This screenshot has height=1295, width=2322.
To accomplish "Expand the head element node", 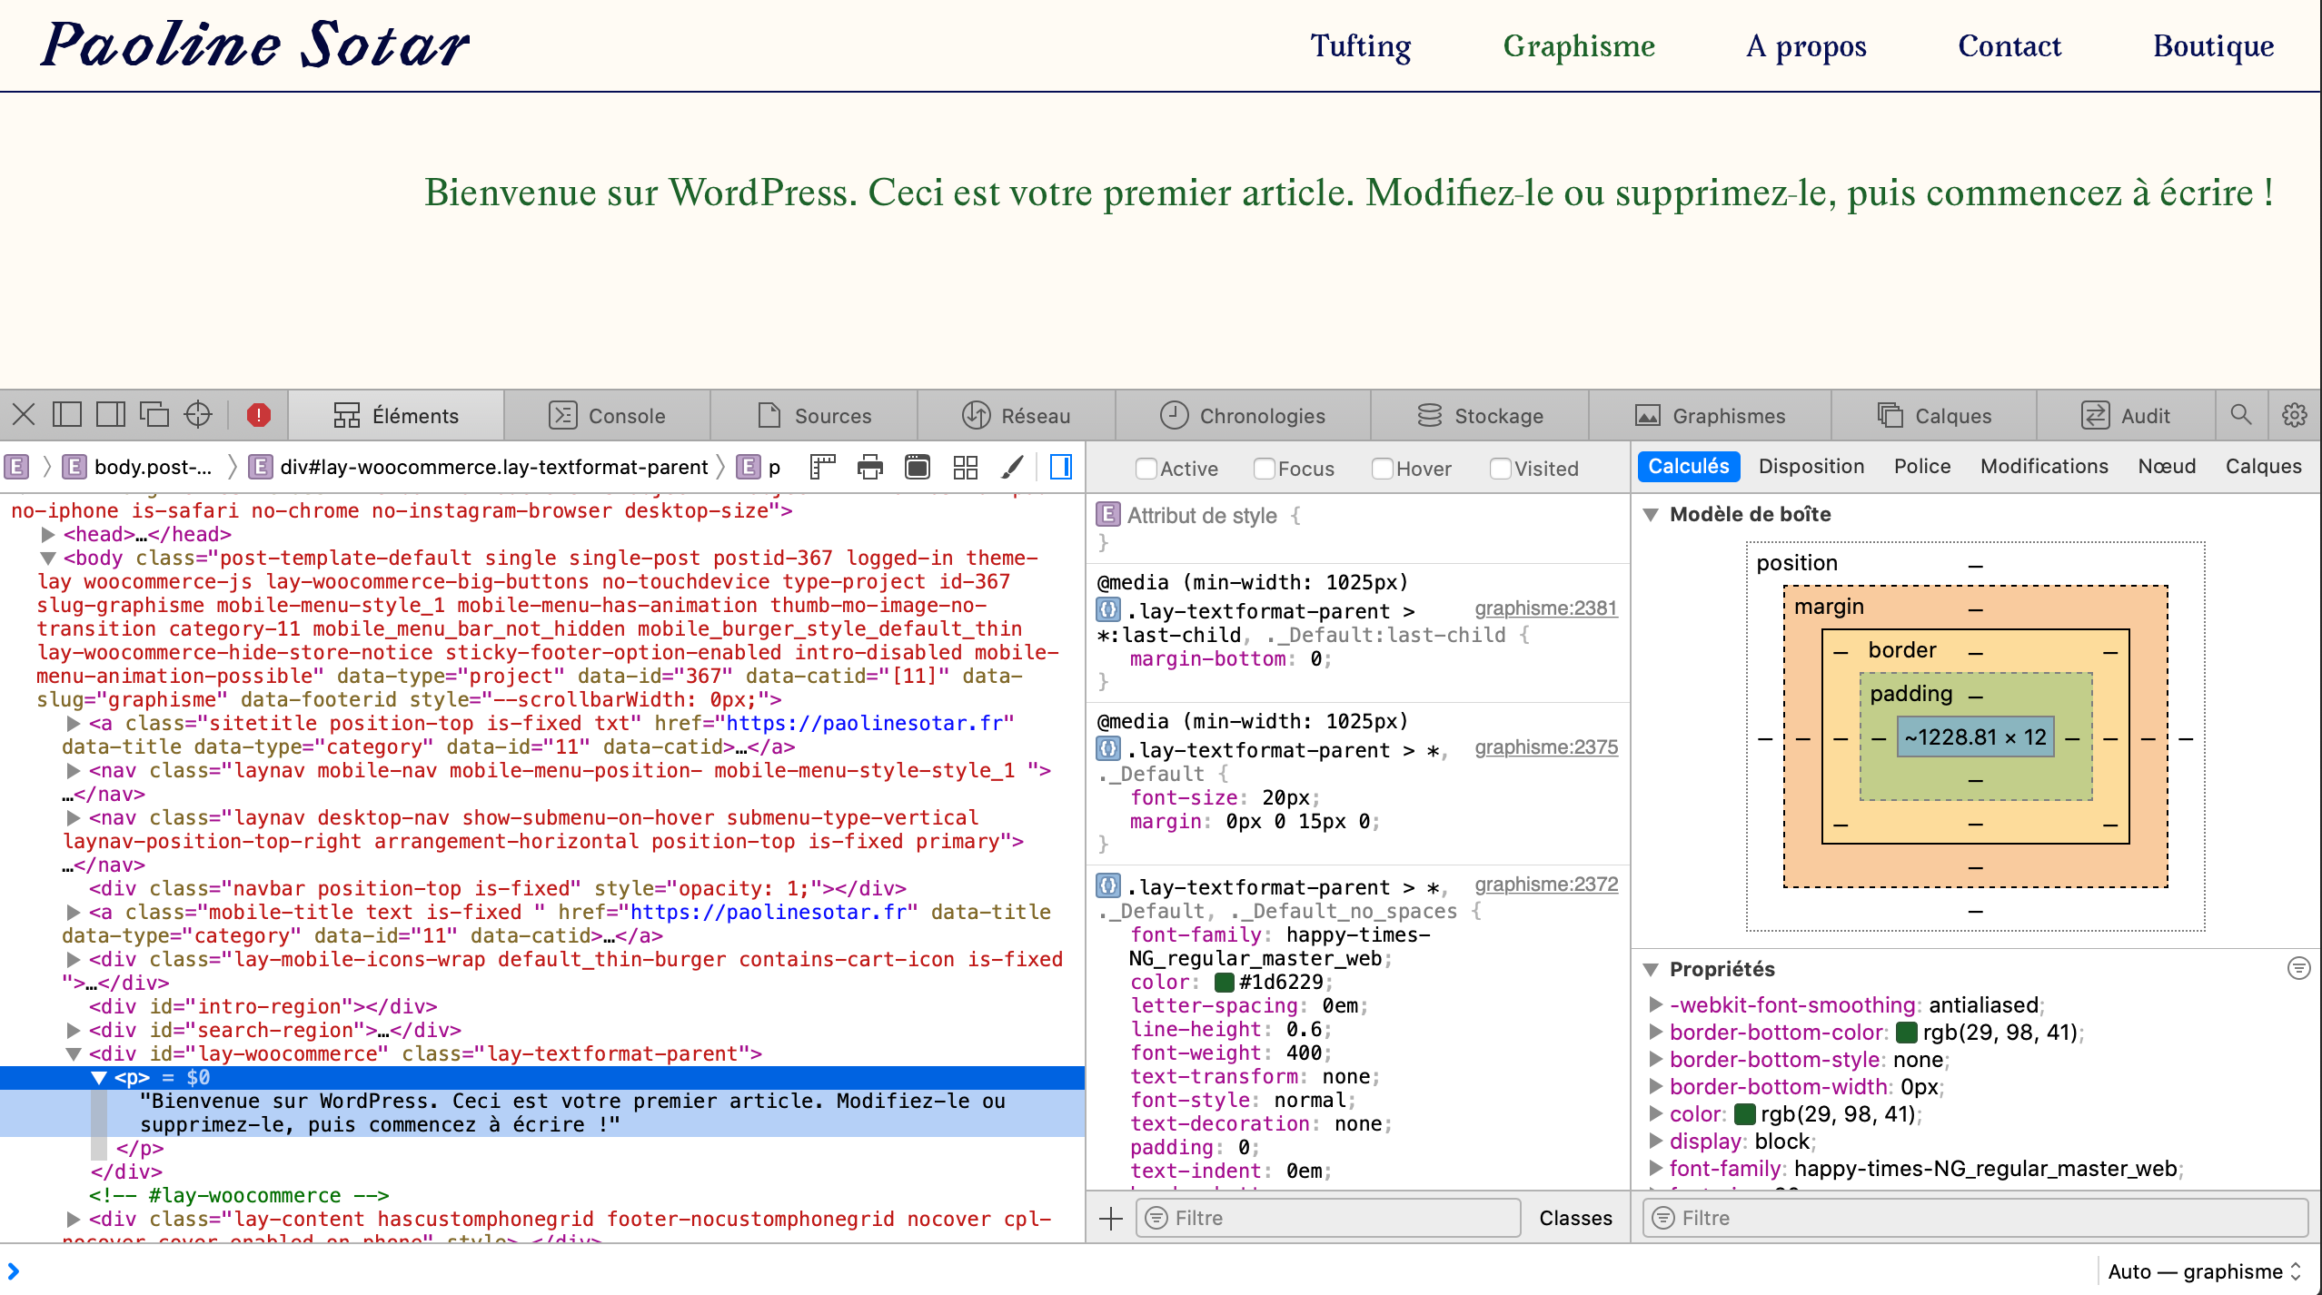I will [48, 534].
